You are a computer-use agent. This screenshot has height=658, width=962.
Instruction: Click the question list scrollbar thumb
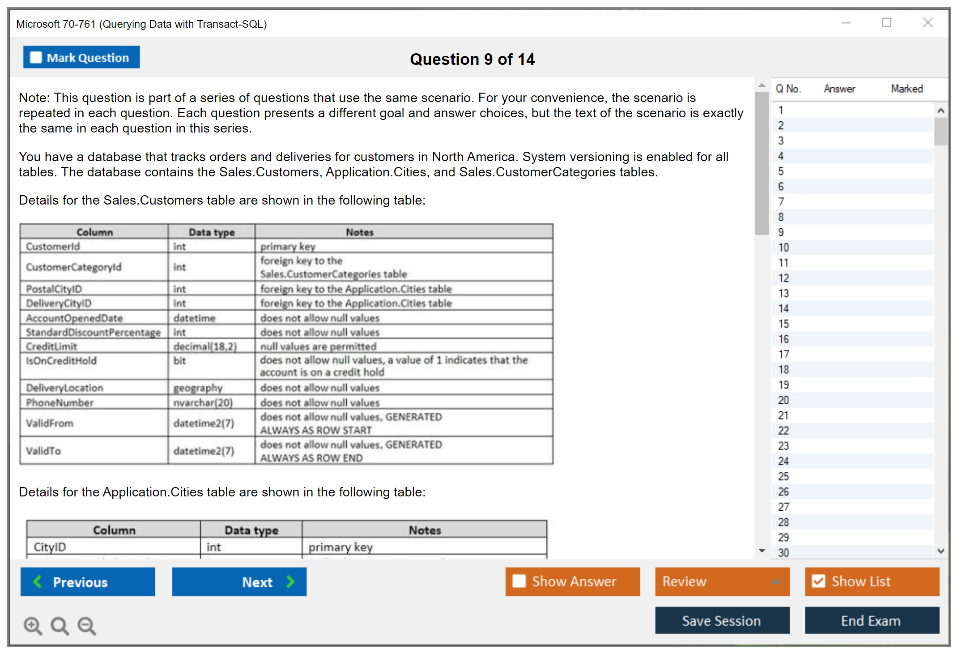pos(941,131)
